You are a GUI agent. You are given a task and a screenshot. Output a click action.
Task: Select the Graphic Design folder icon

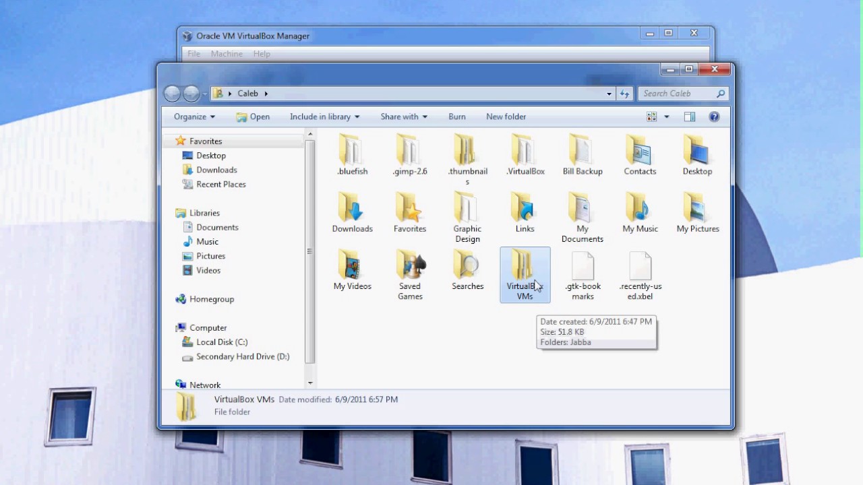(467, 206)
